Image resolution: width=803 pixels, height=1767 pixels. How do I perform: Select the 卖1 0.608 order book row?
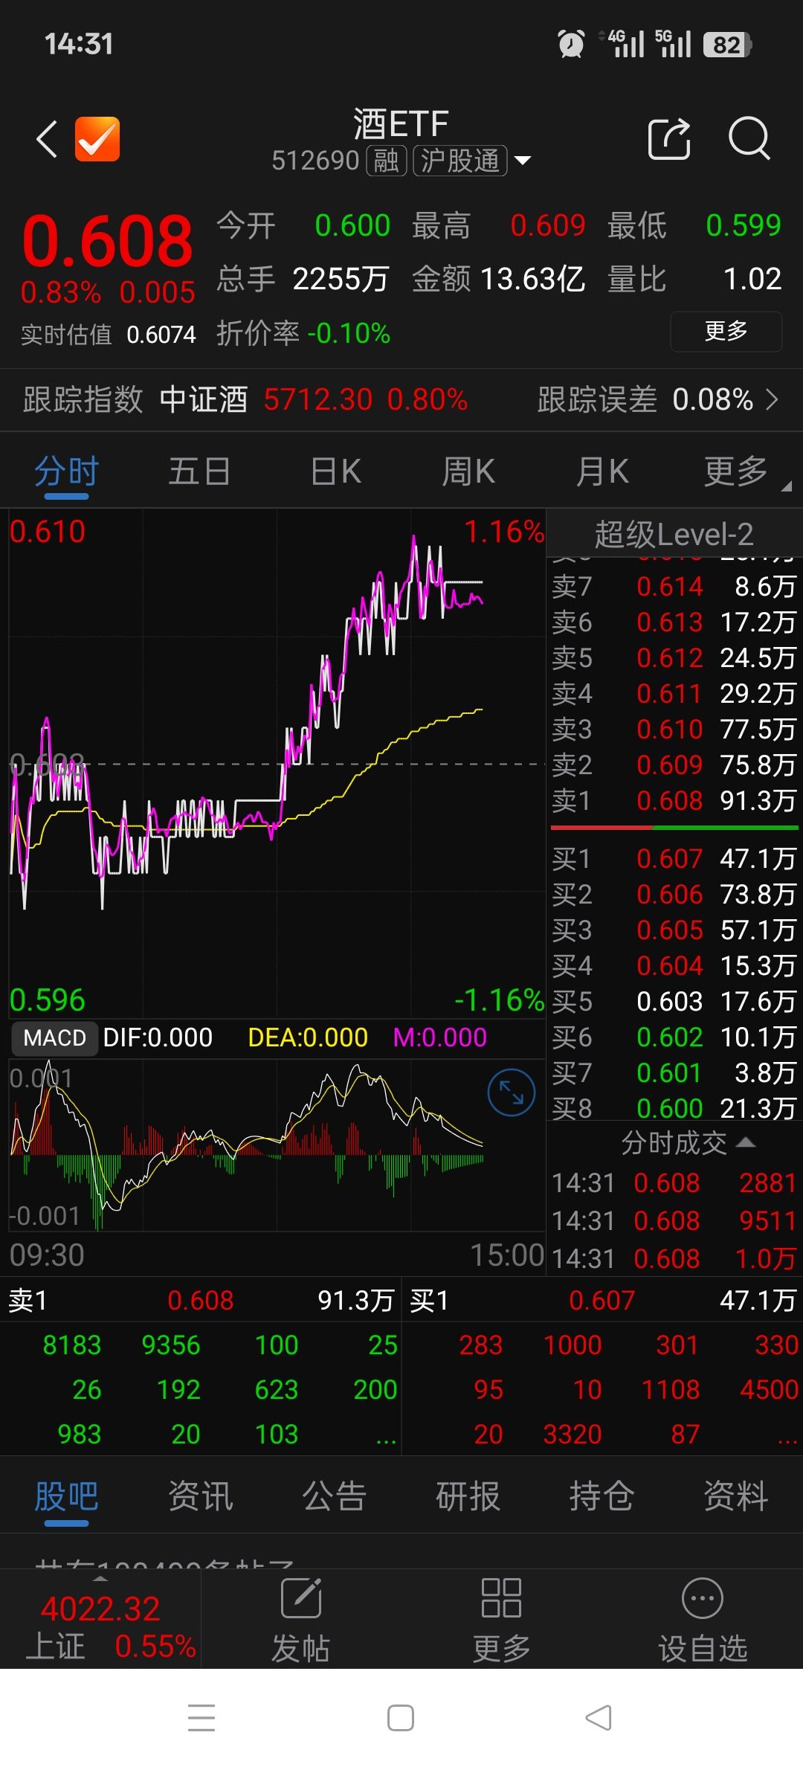point(674,800)
